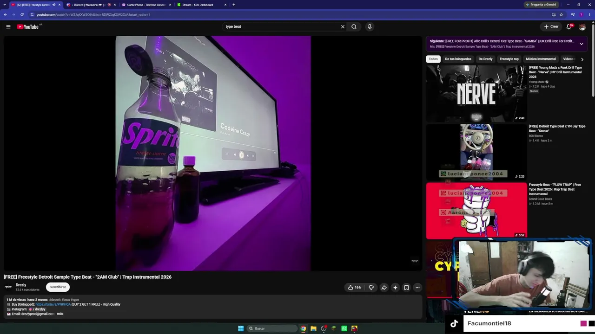The image size is (595, 334).
Task: Open the Windows Start menu
Action: (x=241, y=328)
